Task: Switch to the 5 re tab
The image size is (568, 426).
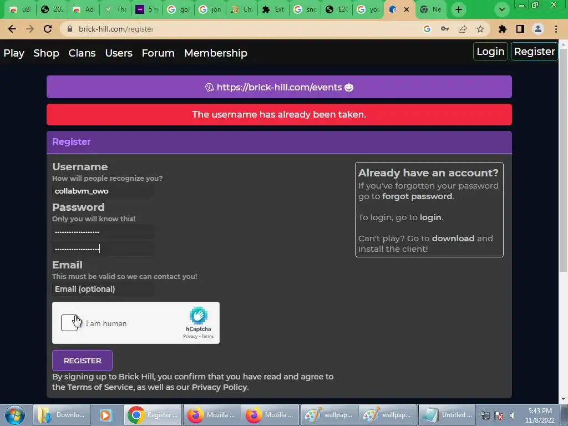Action: 147,9
